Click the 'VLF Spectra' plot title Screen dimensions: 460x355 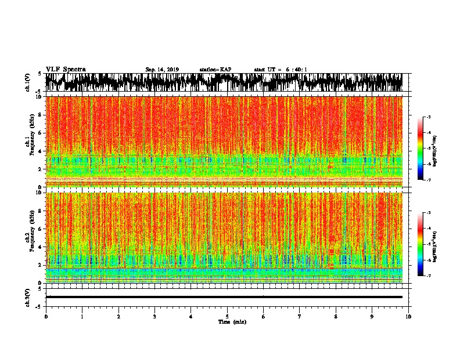(66, 70)
